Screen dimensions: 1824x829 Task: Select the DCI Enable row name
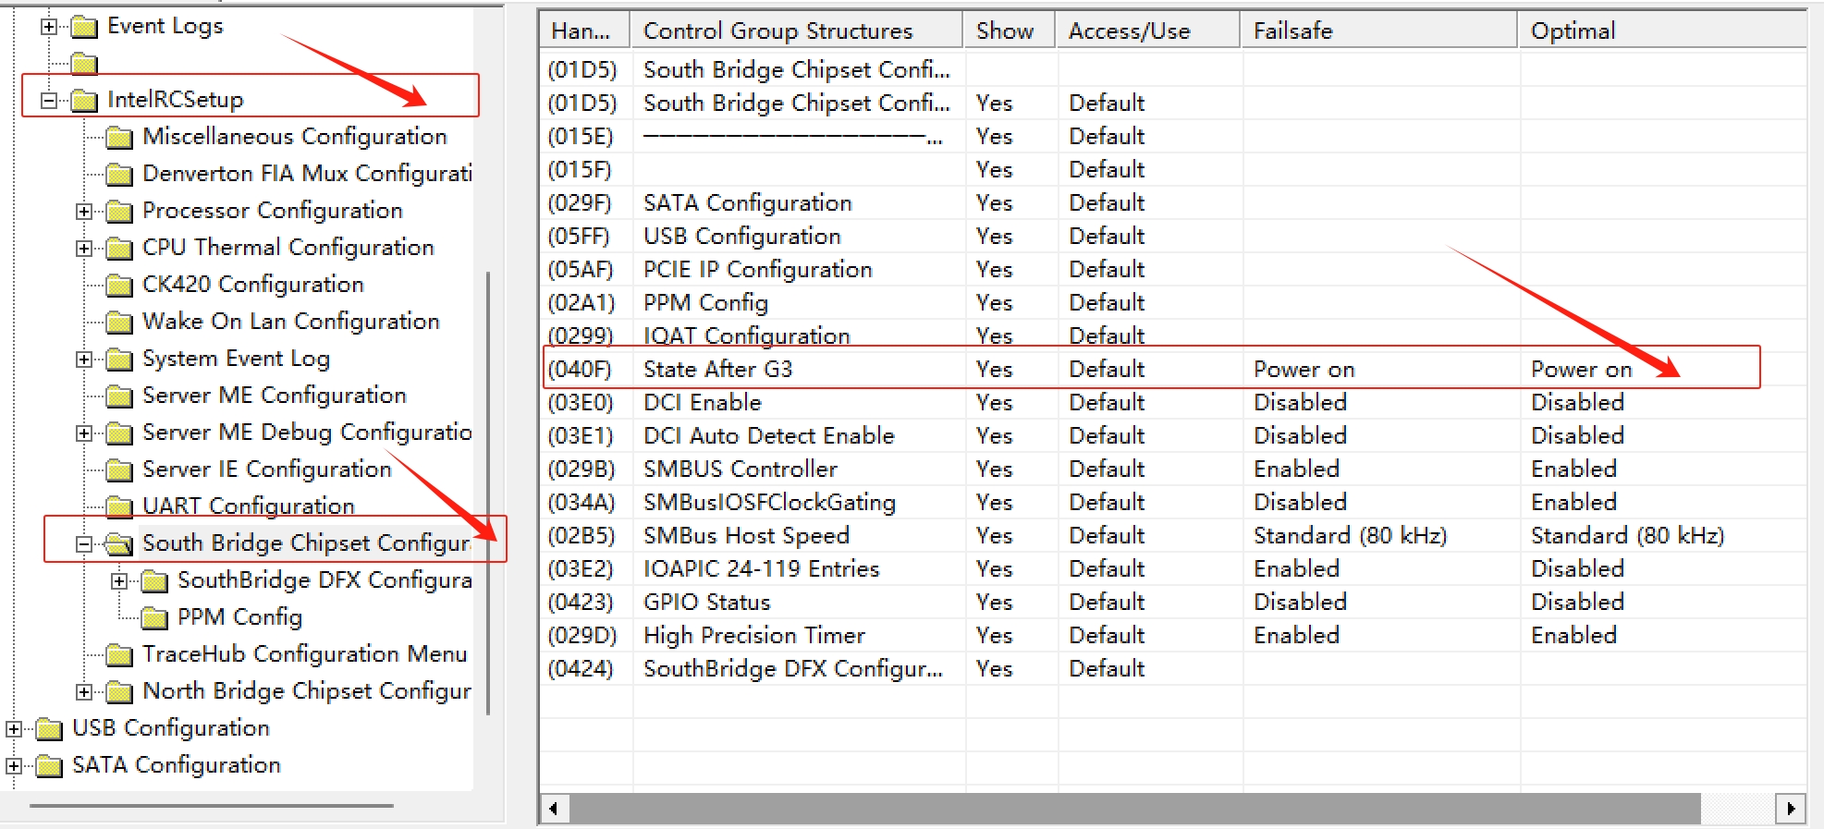[703, 403]
